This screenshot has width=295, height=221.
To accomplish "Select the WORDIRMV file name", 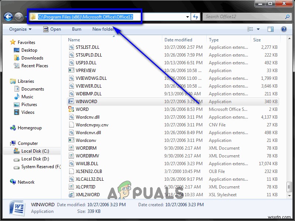I will (x=87, y=156).
